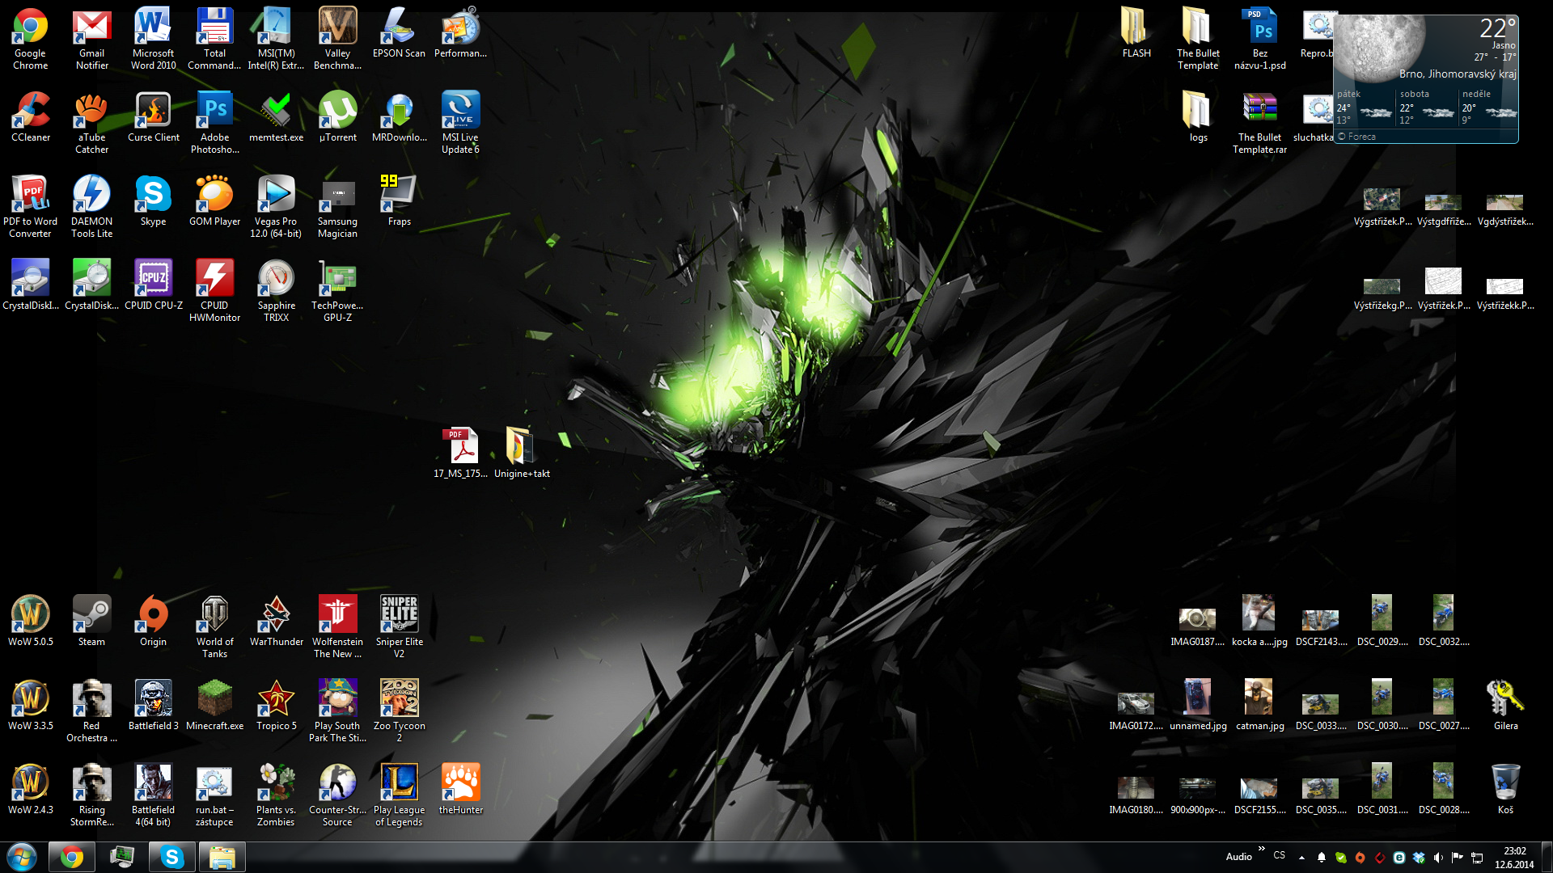Open the Windows Start menu
1553x873 pixels.
[22, 857]
